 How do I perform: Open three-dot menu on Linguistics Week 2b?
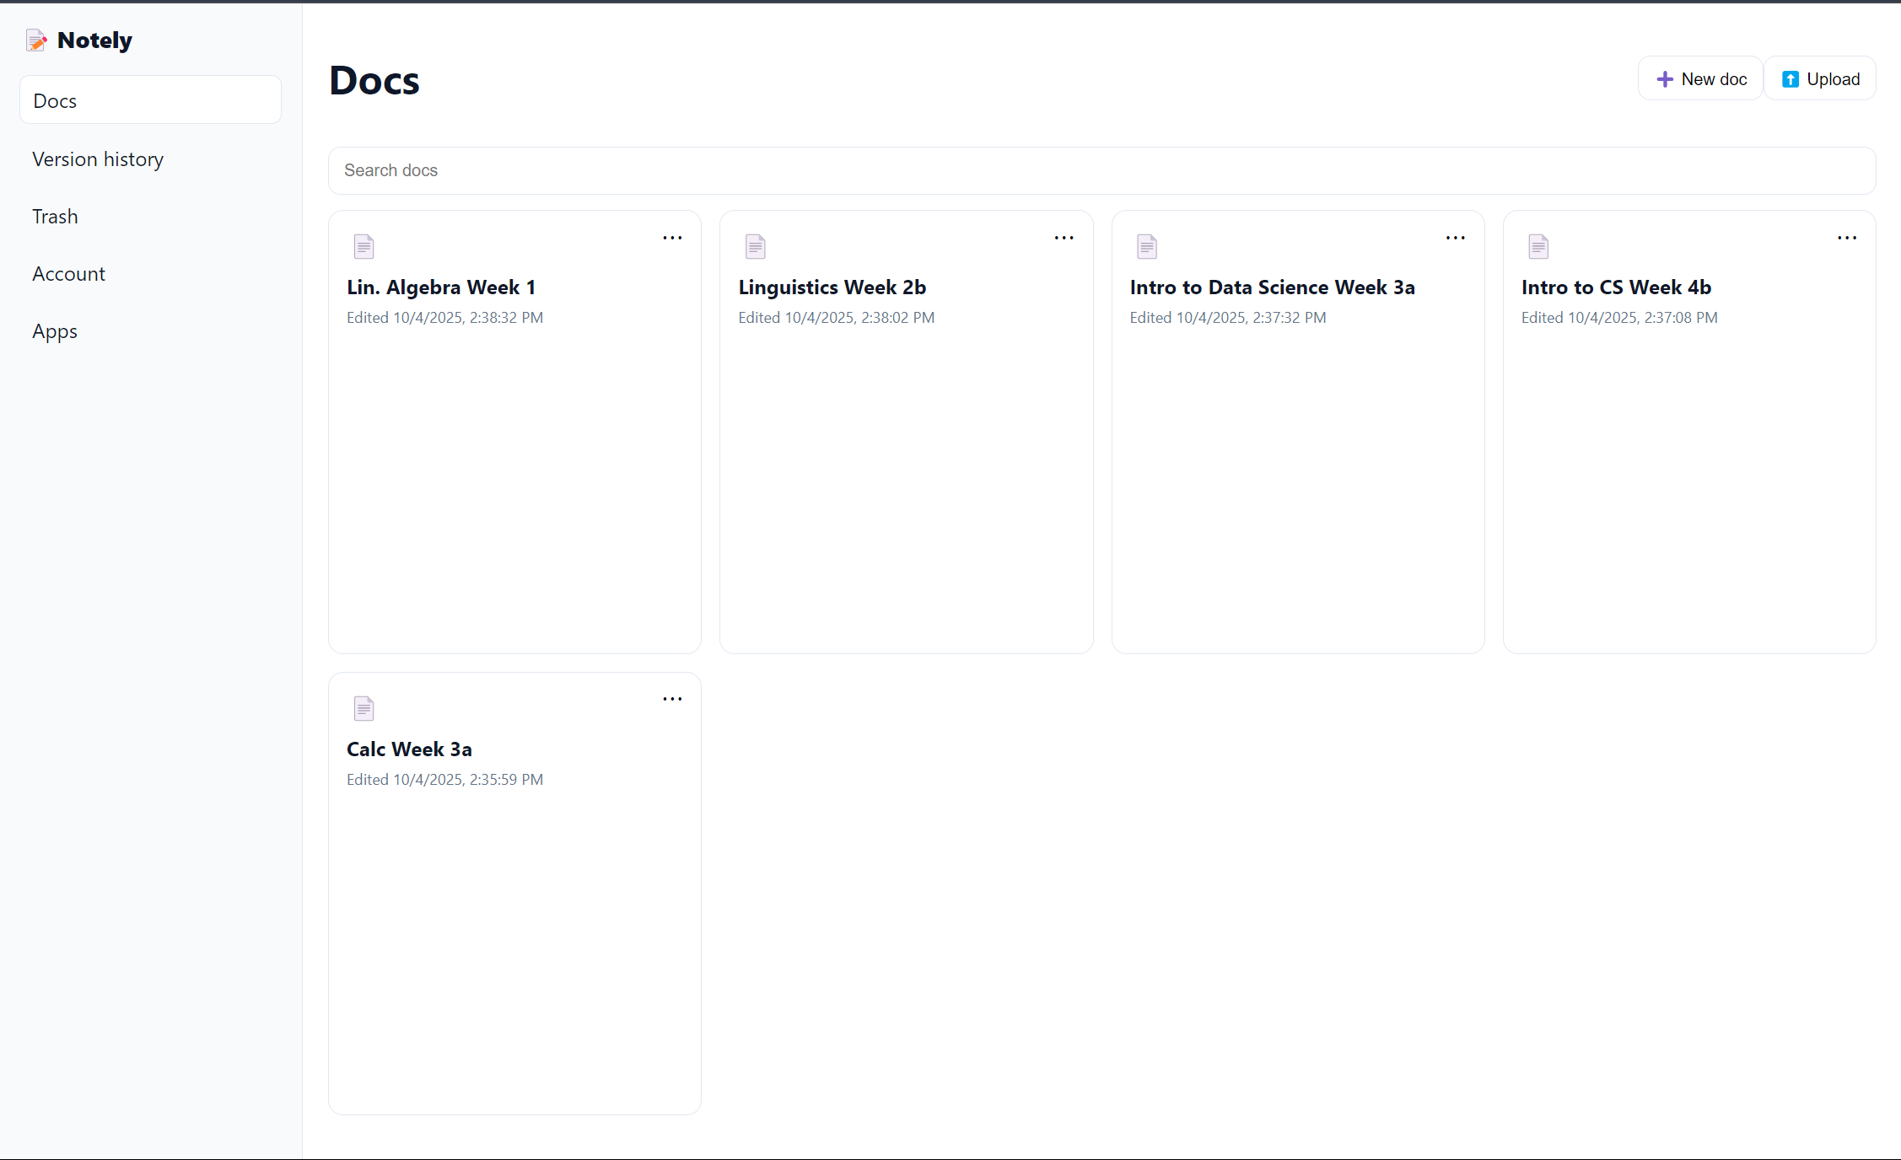click(1064, 238)
